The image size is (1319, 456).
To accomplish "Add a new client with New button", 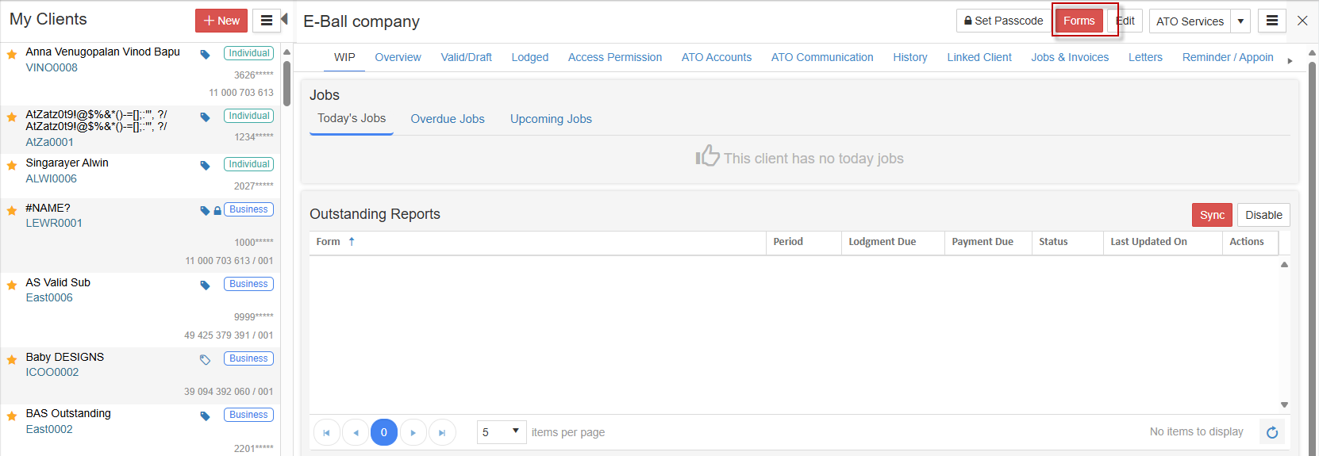I will pos(221,21).
